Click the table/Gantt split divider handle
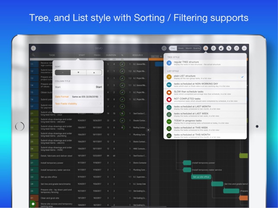This screenshot has width=278, height=208. click(x=148, y=130)
